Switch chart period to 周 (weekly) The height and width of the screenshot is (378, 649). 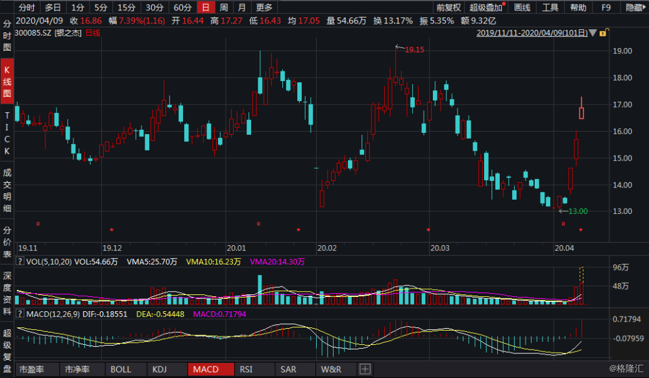click(x=223, y=8)
